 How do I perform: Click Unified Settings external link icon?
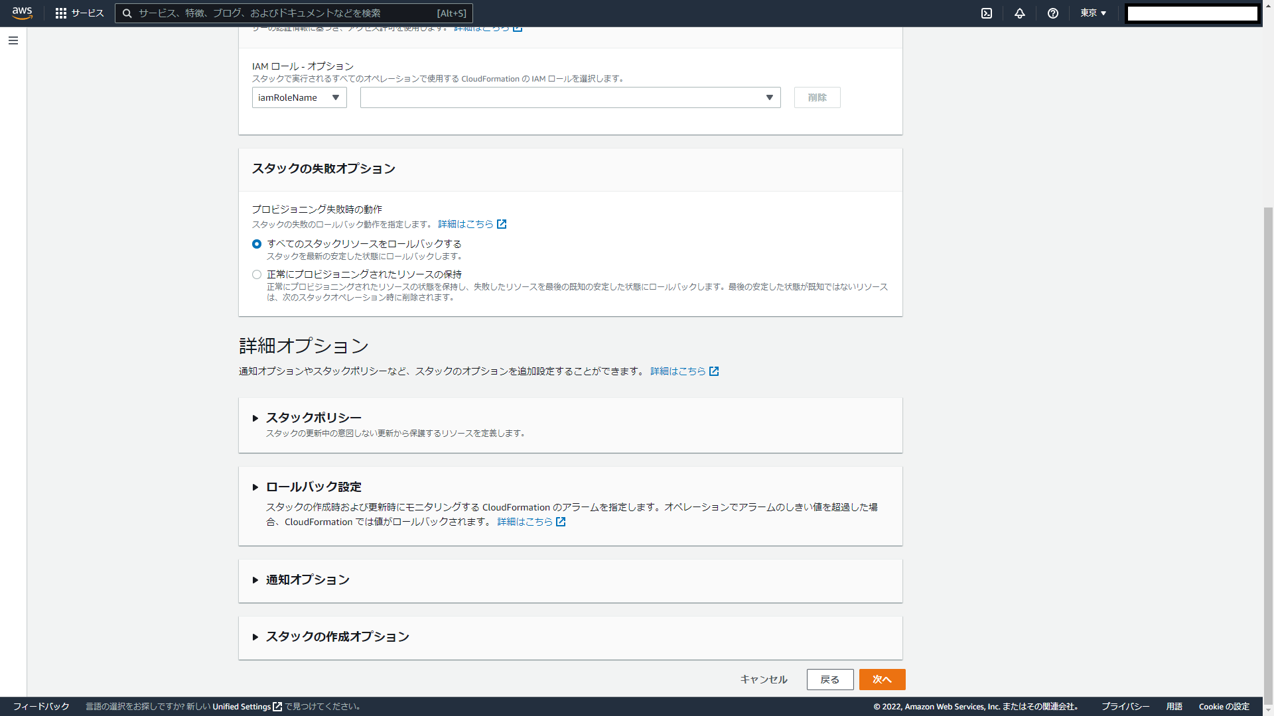pyautogui.click(x=277, y=707)
